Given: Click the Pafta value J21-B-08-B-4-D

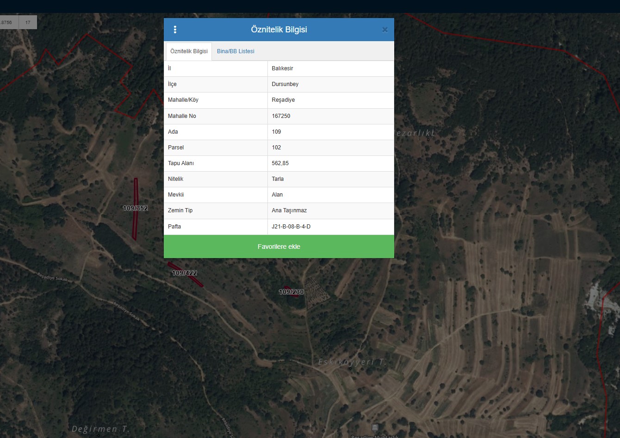Looking at the screenshot, I should pyautogui.click(x=291, y=227).
